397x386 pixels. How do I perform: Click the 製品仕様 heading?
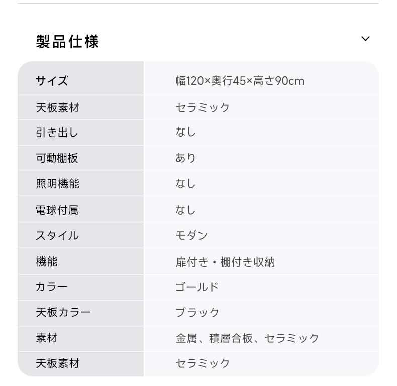tap(67, 42)
